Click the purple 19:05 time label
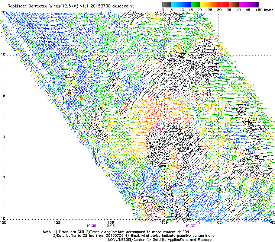The width and height of the screenshot is (275, 242). (x=91, y=226)
